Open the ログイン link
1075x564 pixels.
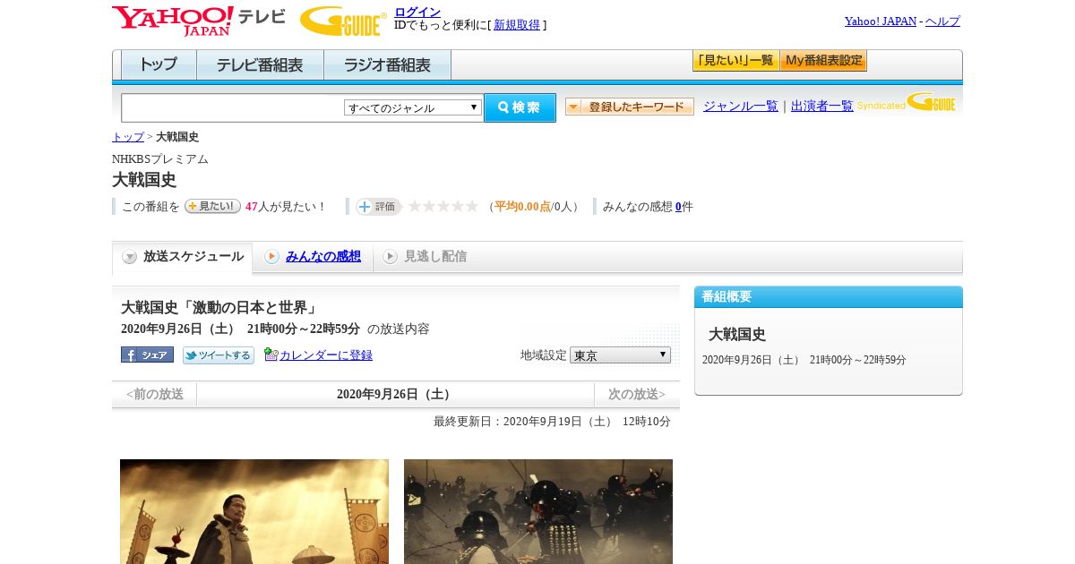click(x=417, y=12)
